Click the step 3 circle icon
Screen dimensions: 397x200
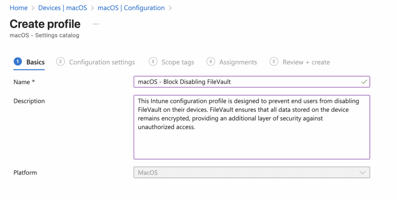(153, 62)
